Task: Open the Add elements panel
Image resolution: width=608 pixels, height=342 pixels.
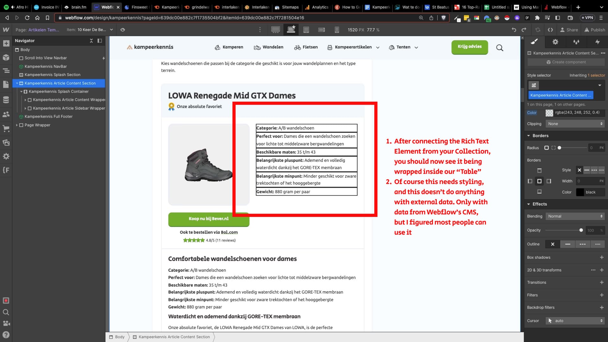Action: pyautogui.click(x=6, y=43)
